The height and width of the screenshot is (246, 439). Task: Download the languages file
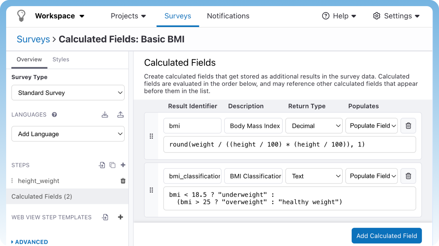(x=105, y=114)
